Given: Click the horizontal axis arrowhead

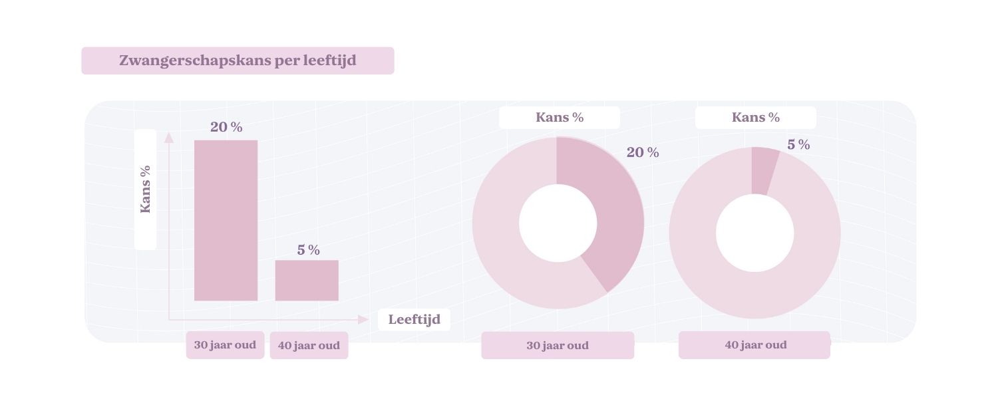Looking at the screenshot, I should 363,319.
